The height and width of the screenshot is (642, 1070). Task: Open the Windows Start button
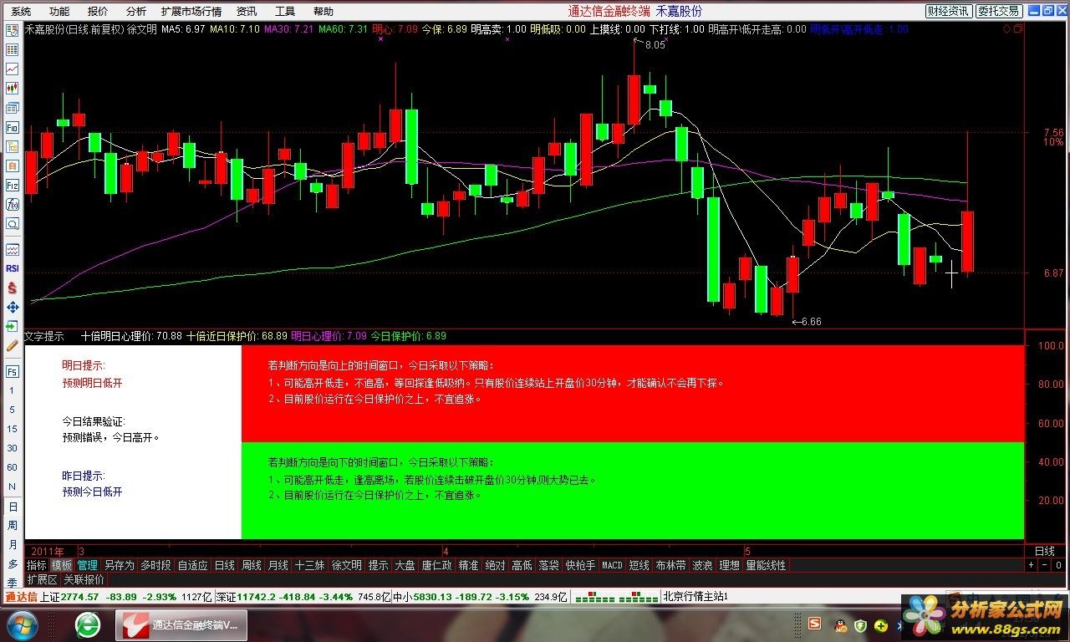pos(22,624)
